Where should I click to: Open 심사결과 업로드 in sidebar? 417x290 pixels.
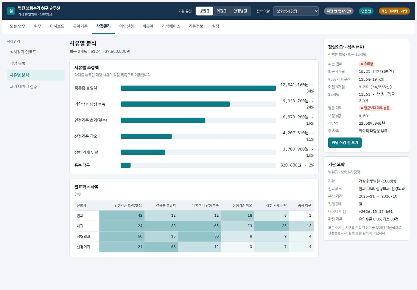(36, 52)
